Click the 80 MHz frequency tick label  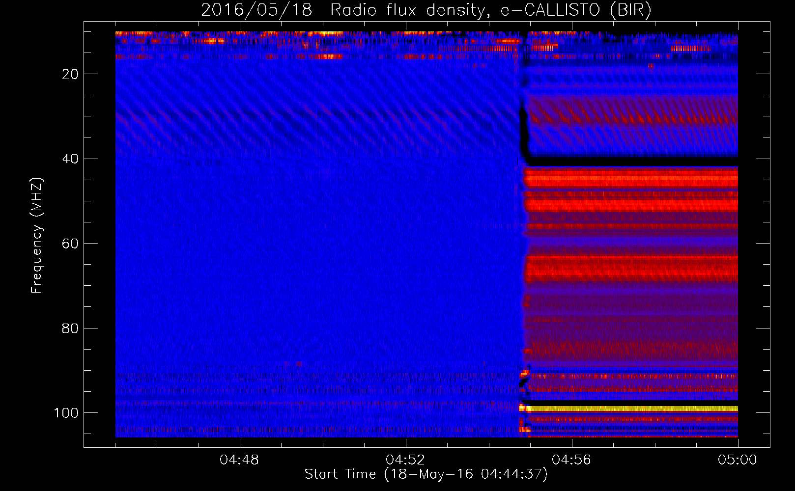(x=70, y=328)
